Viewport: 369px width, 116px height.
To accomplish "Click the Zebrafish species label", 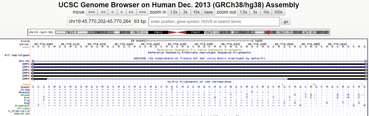I will point(22,114).
